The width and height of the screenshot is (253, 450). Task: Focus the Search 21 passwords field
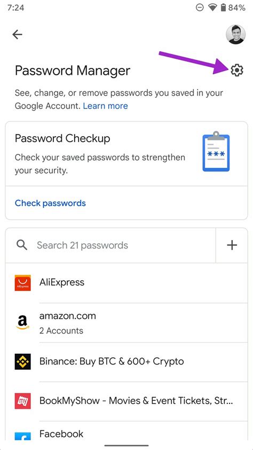tap(110, 245)
